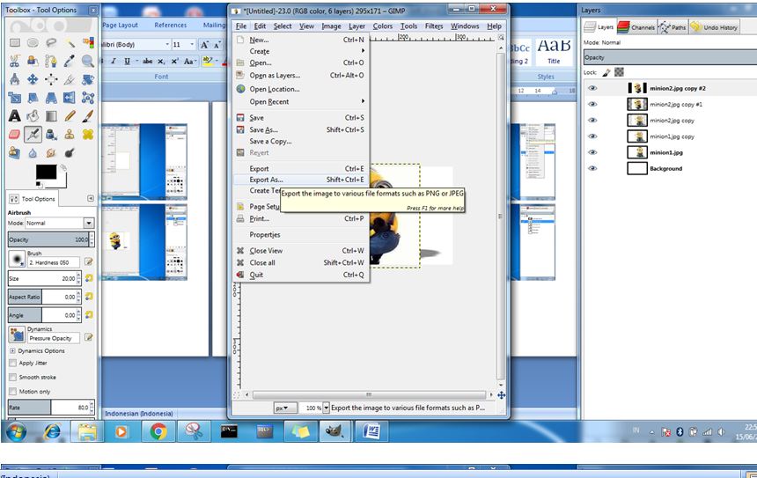Open the zoom percentage dropdown arrow

[326, 408]
